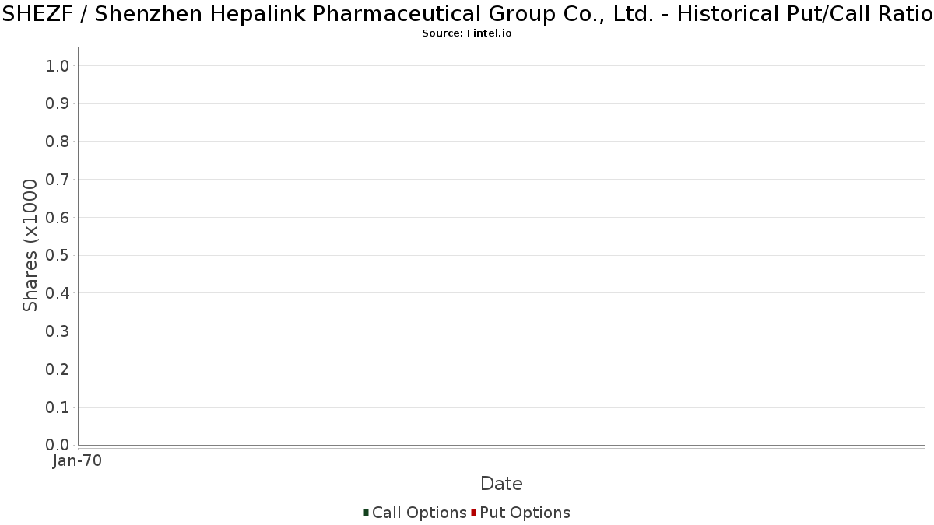The image size is (934, 525).
Task: Click the 0.6 y-axis tick label
Action: point(58,218)
